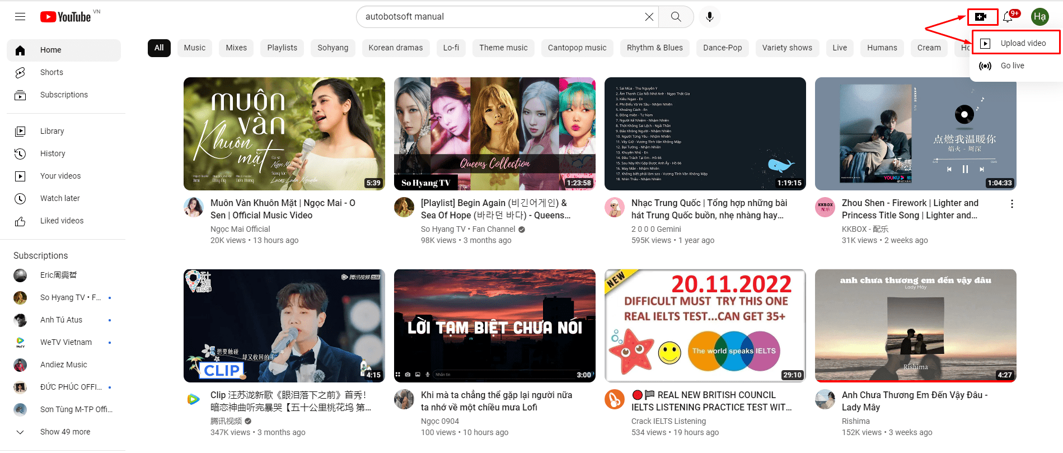Open the Create video camera icon
Image resolution: width=1063 pixels, height=453 pixels.
(x=981, y=17)
